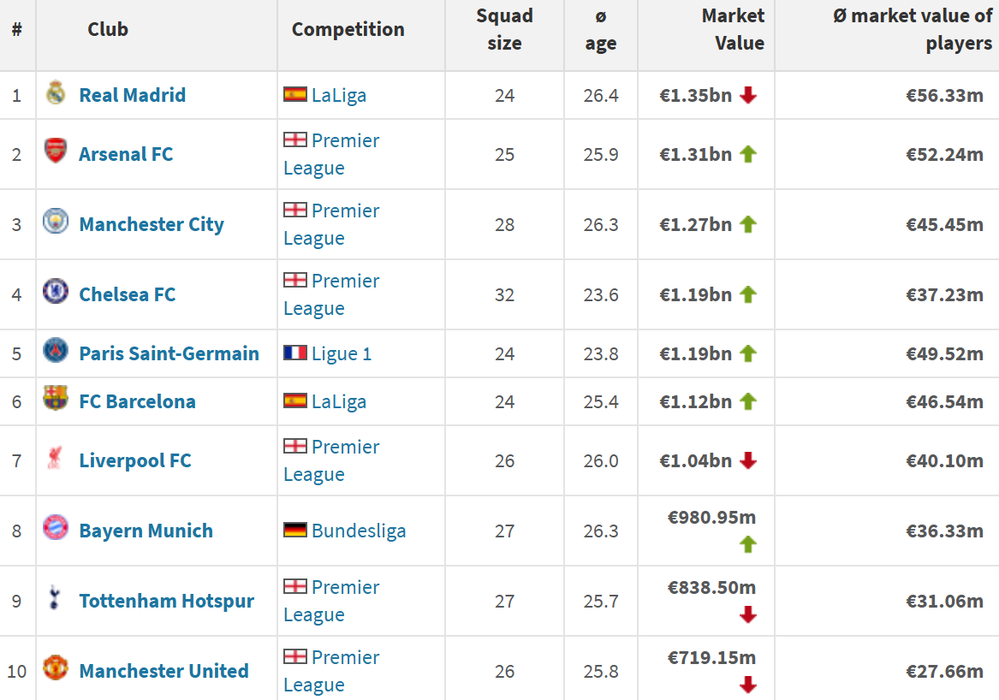Sort table by Squad size header
999x700 pixels.
point(504,30)
